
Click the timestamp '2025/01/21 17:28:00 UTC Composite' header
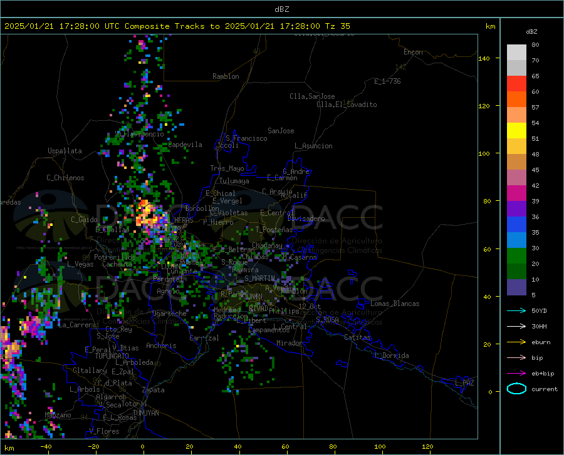pos(86,26)
